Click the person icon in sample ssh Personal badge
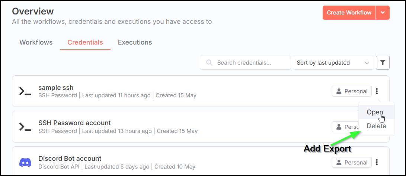This screenshot has width=406, height=176. pos(339,91)
